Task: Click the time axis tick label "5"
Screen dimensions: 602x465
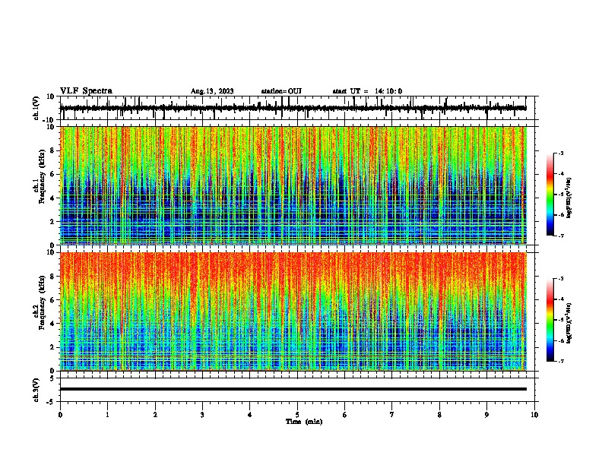Action: tap(297, 415)
